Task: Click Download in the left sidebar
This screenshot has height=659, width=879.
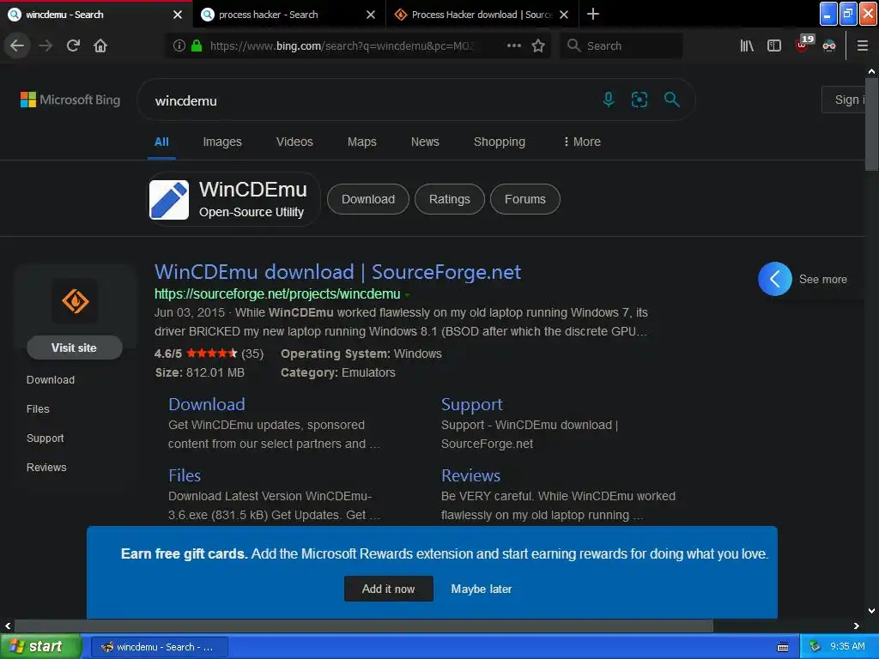Action: 51,379
